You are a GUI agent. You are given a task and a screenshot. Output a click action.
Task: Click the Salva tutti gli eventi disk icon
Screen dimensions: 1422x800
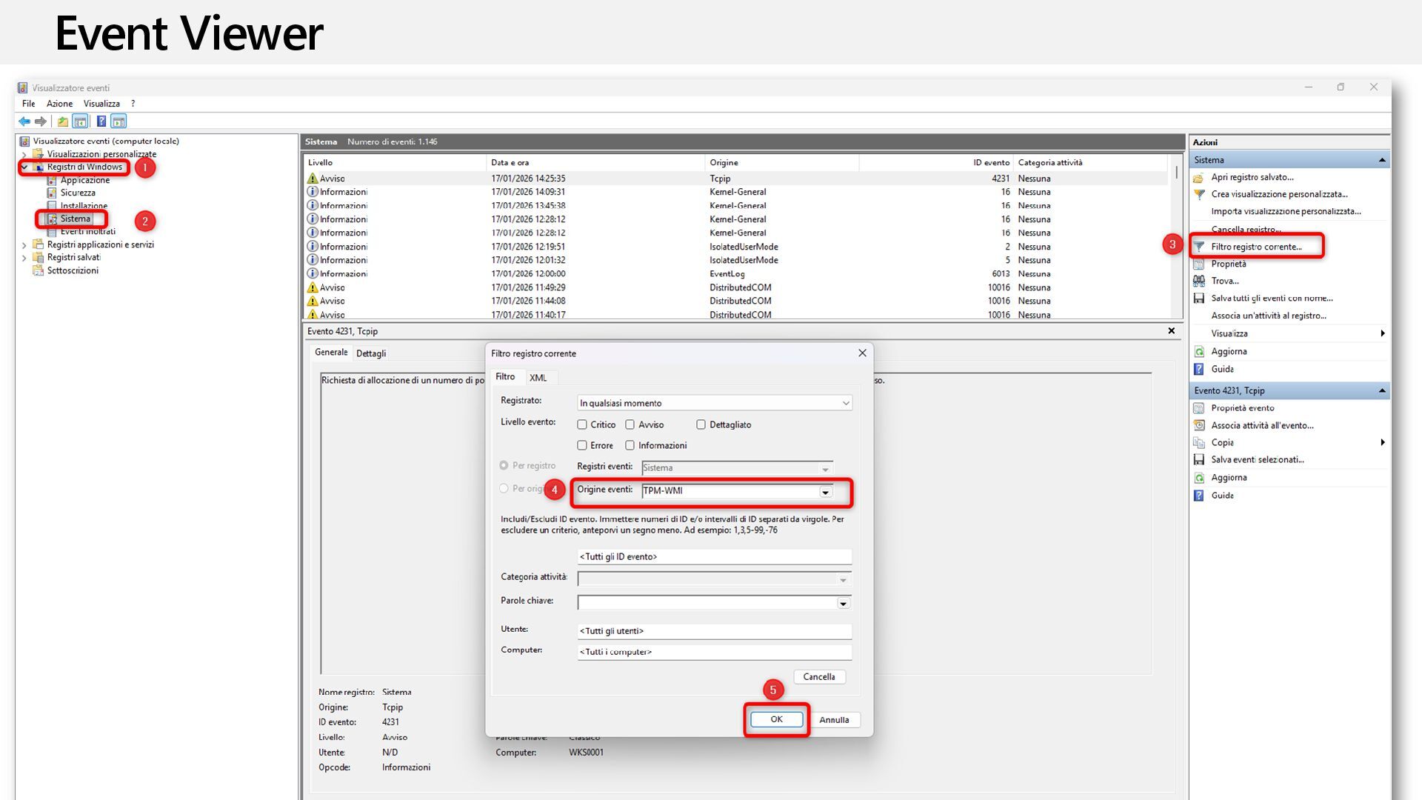point(1199,299)
